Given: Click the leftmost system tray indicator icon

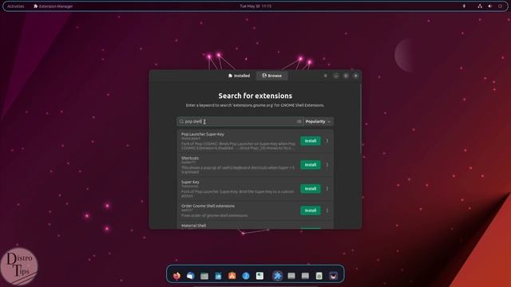Looking at the screenshot, I should pos(464,6).
